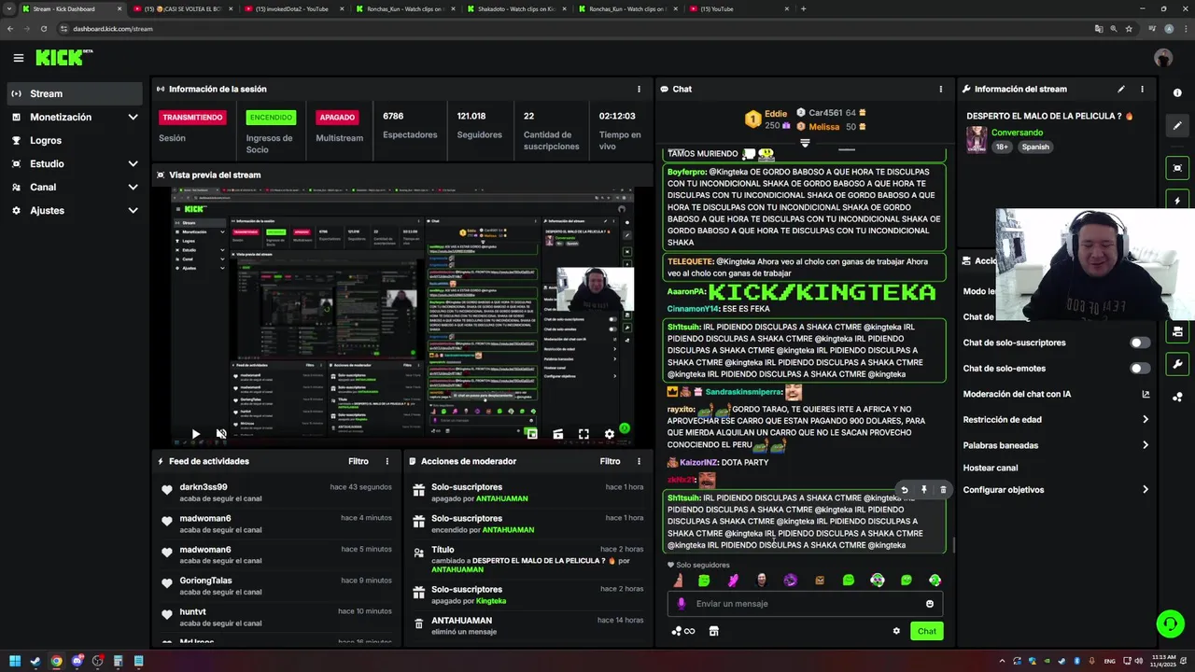The image size is (1195, 672).
Task: Open Filtro in Feed de actividades
Action: pyautogui.click(x=358, y=461)
